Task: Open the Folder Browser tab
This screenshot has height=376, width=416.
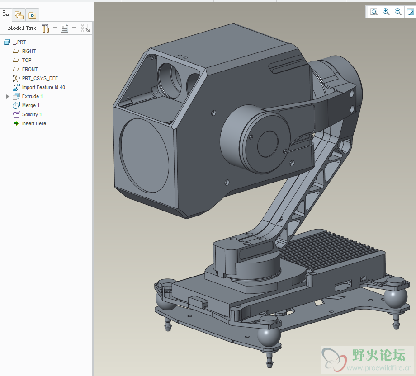Action: pyautogui.click(x=19, y=15)
